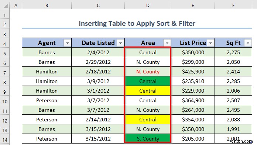Select the $229,900 price cell
This screenshot has width=257, height=145.
tap(193, 91)
